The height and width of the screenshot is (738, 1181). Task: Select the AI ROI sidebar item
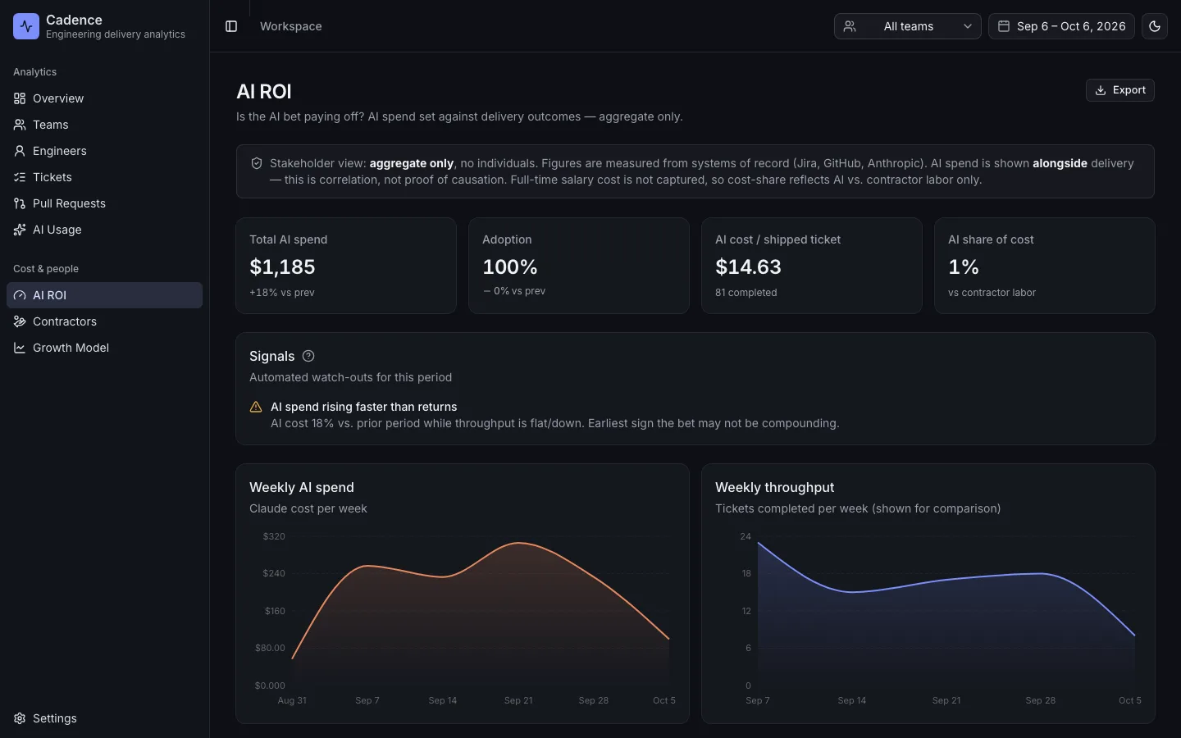click(x=104, y=295)
